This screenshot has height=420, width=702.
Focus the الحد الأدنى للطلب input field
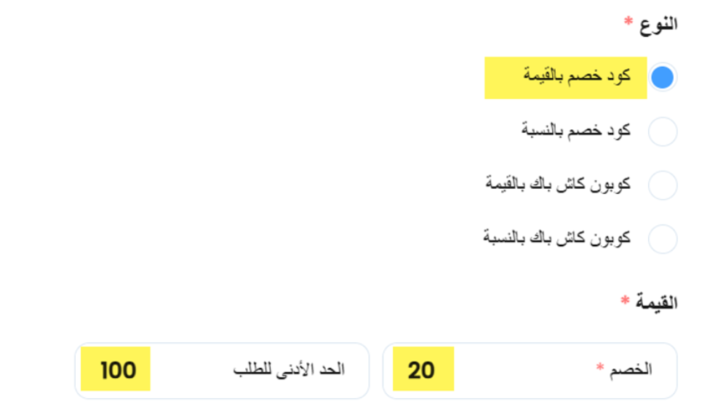point(222,371)
